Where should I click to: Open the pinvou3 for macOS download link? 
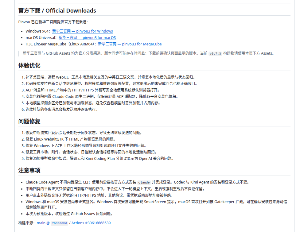click(x=87, y=38)
